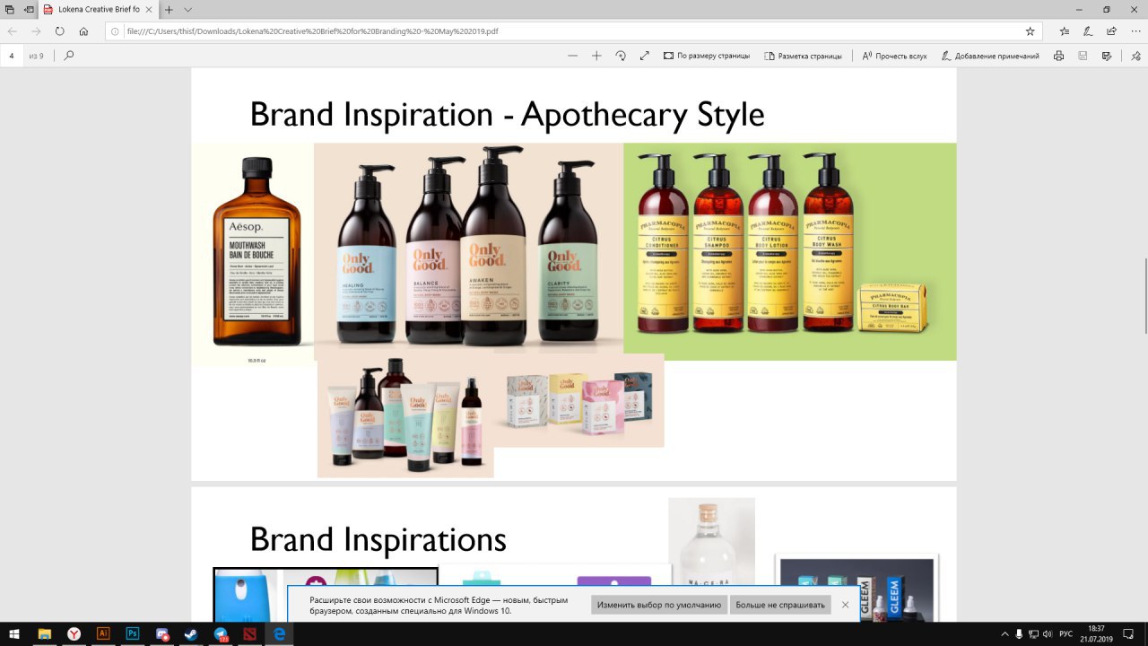1148x646 pixels.
Task: Share this page via Edge
Action: [x=1111, y=31]
